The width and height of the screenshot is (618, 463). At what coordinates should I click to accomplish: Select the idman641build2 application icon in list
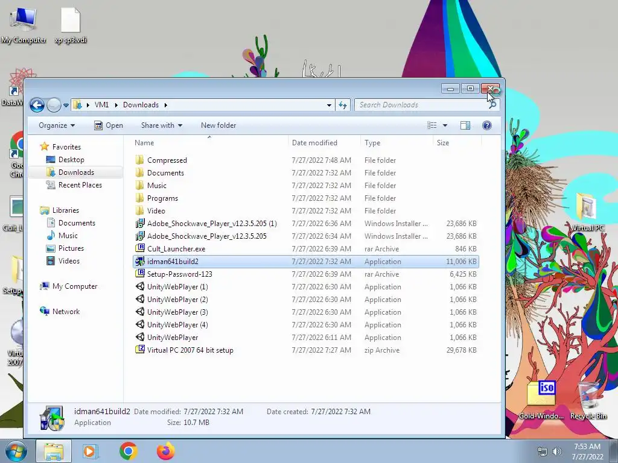(x=140, y=262)
